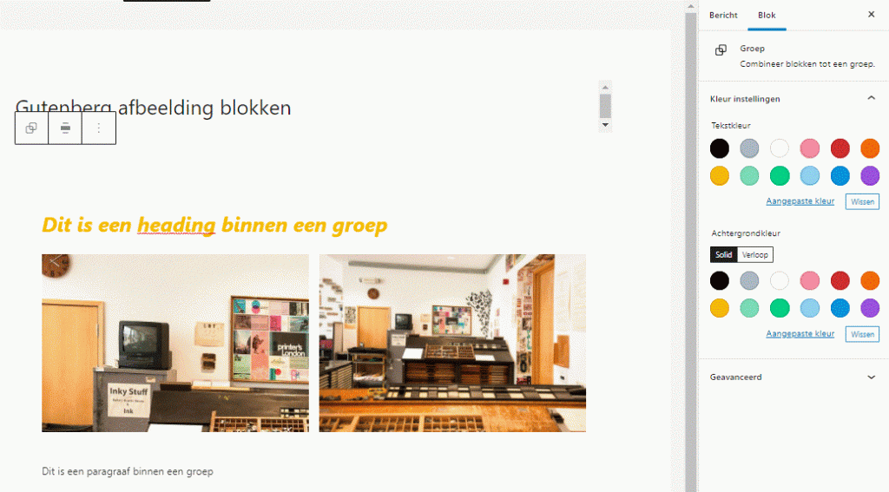This screenshot has height=492, width=889.
Task: Collapse the Kleur instellingen panel
Action: (871, 99)
